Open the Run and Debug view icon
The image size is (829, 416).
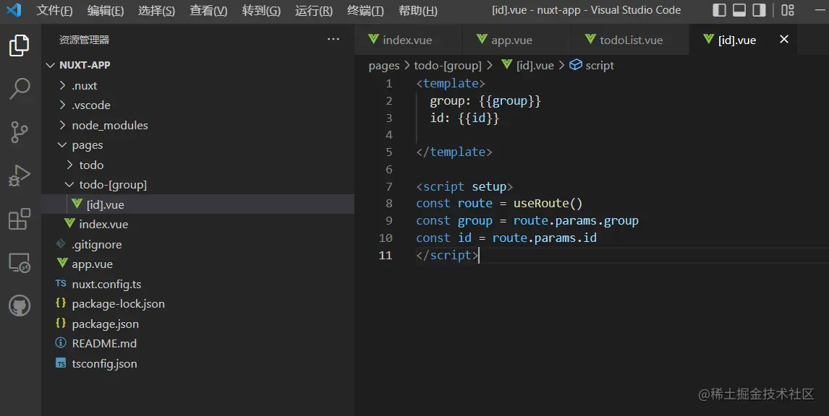point(20,175)
